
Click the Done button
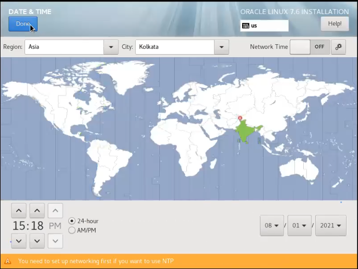pyautogui.click(x=23, y=23)
